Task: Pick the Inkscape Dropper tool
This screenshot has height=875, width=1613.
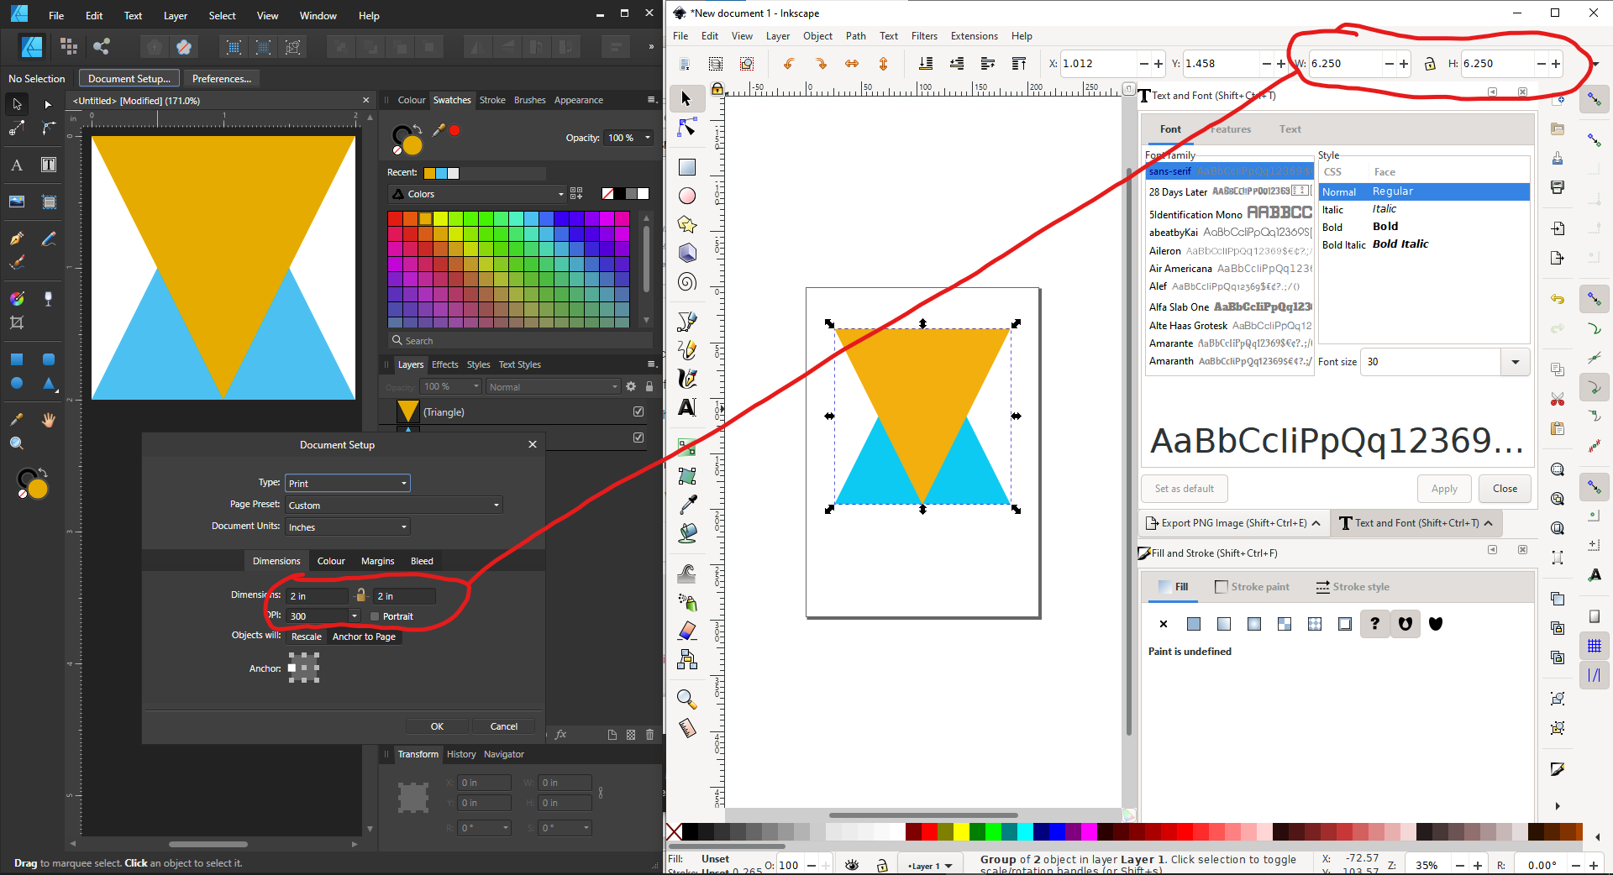Action: 687,504
